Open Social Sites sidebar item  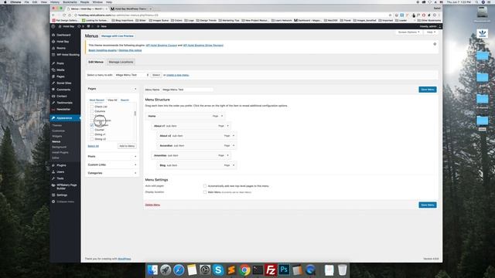tap(63, 83)
